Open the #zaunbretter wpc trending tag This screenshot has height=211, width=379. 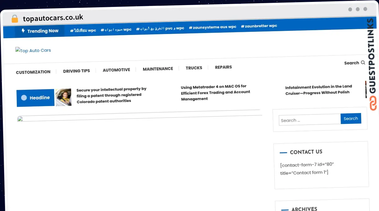click(259, 26)
